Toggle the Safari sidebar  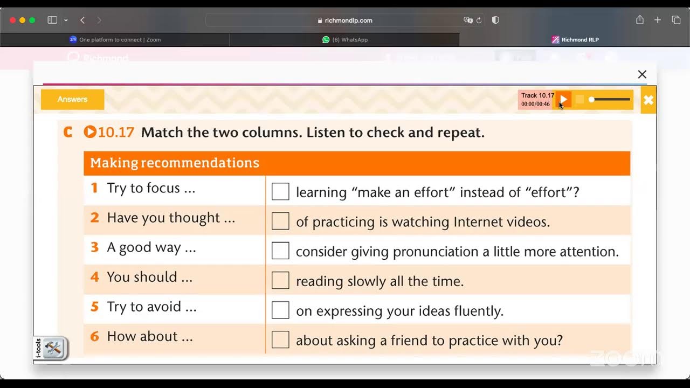tap(52, 20)
